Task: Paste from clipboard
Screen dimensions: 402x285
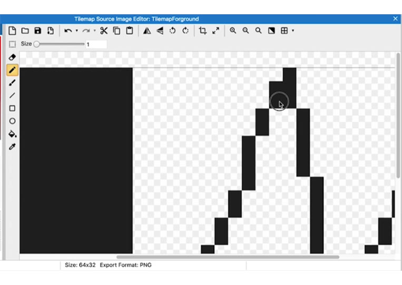Action: [x=130, y=31]
